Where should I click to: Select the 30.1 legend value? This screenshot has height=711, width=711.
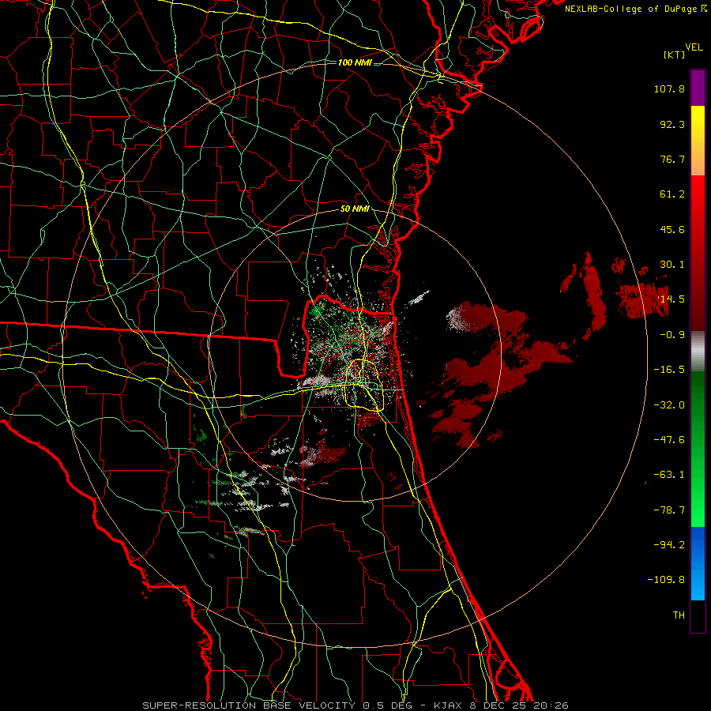[672, 265]
